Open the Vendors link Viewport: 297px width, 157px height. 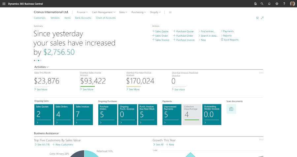[x=55, y=18]
